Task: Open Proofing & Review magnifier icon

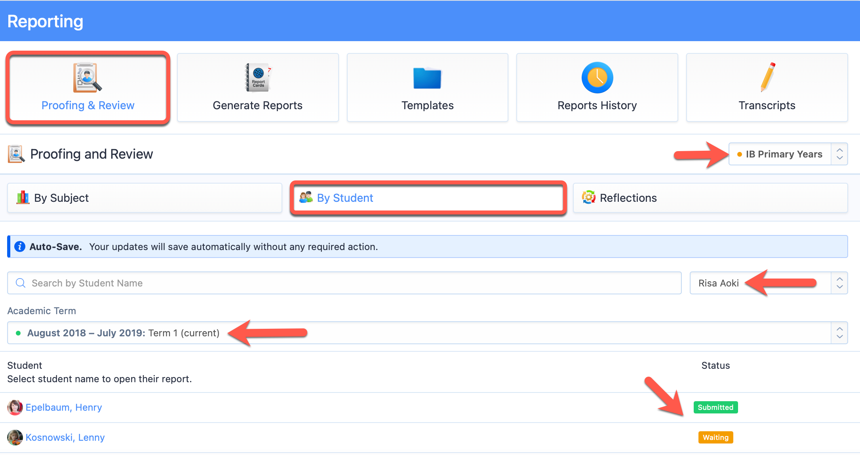Action: point(88,77)
